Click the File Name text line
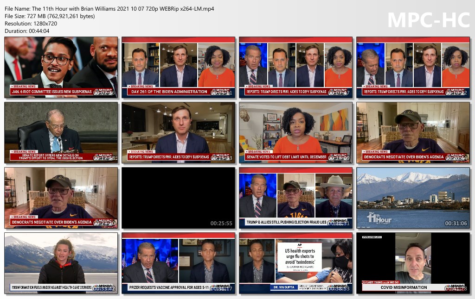The image size is (475, 299). point(109,9)
